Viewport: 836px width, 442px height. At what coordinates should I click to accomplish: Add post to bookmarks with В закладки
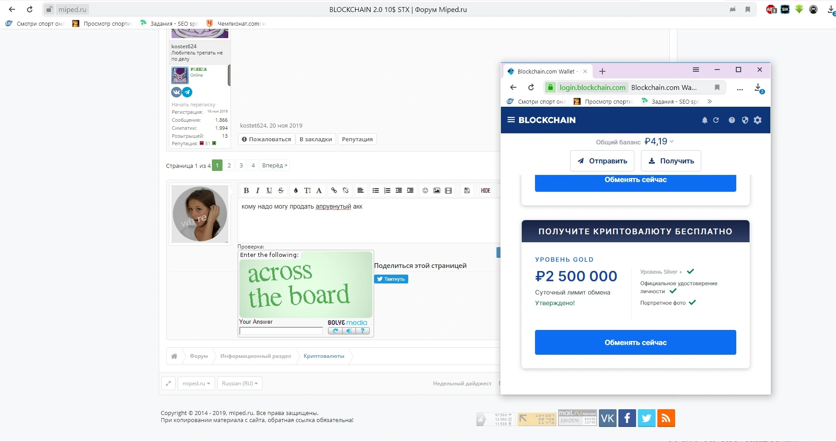(316, 139)
